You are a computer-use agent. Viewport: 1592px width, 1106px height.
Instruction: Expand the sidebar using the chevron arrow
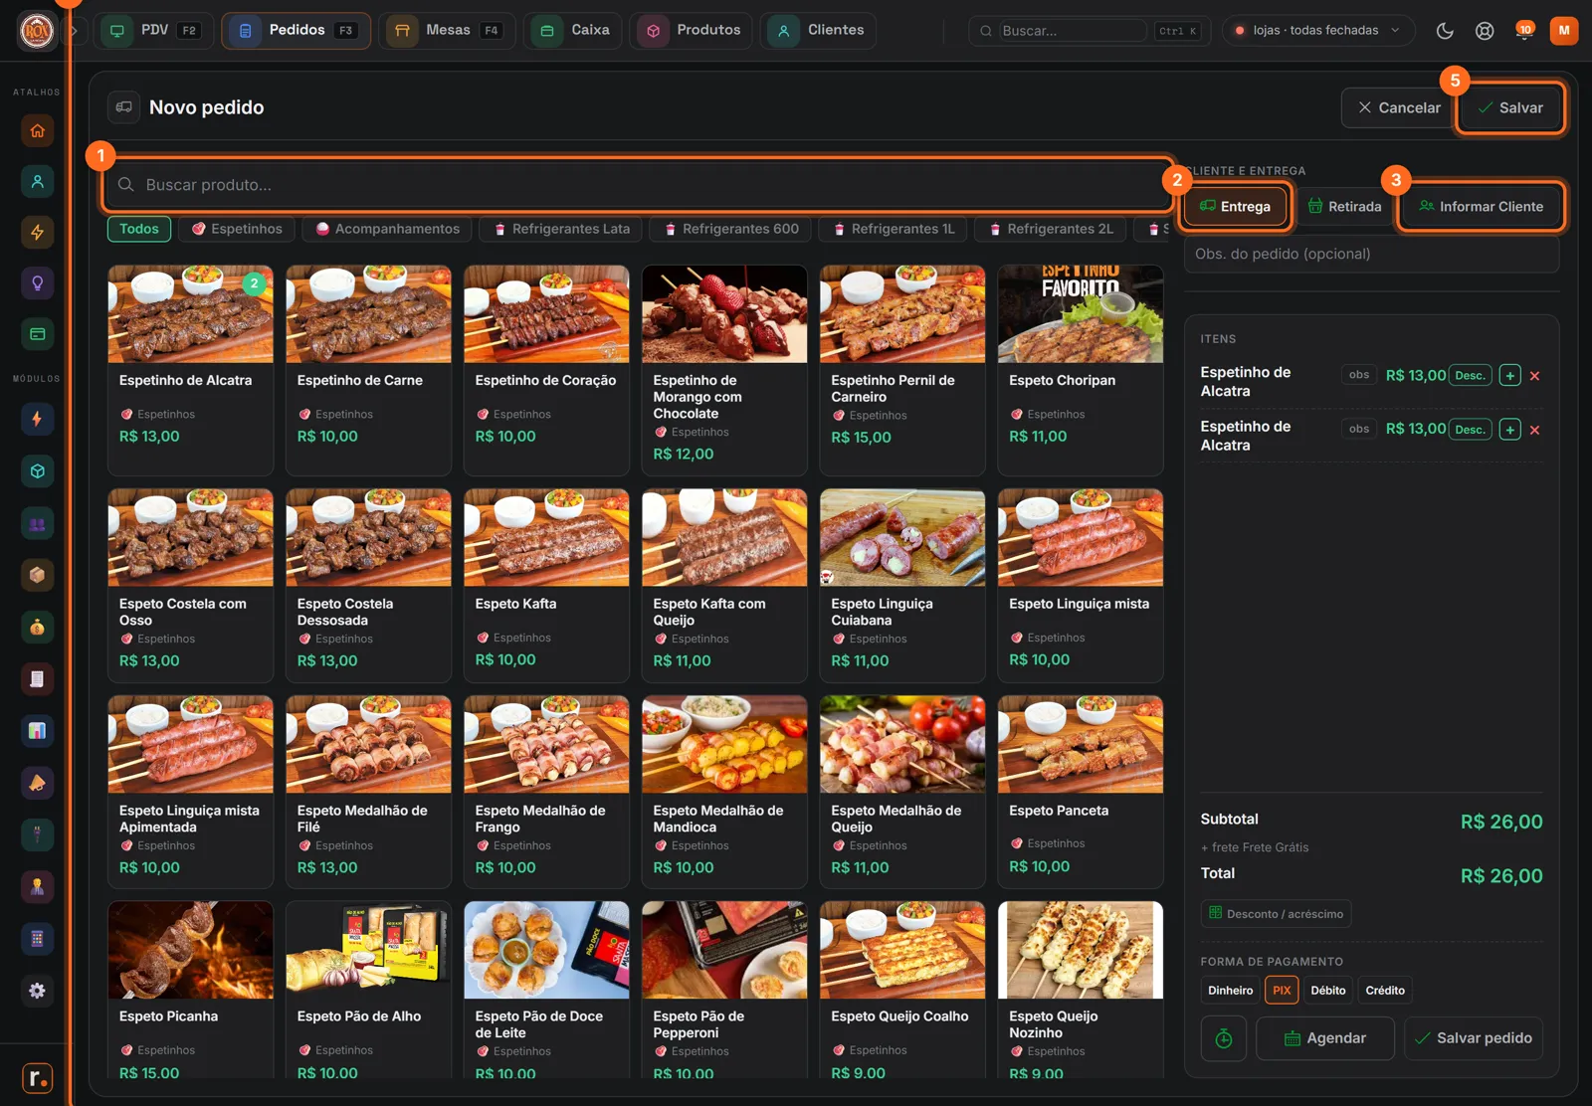(x=74, y=31)
